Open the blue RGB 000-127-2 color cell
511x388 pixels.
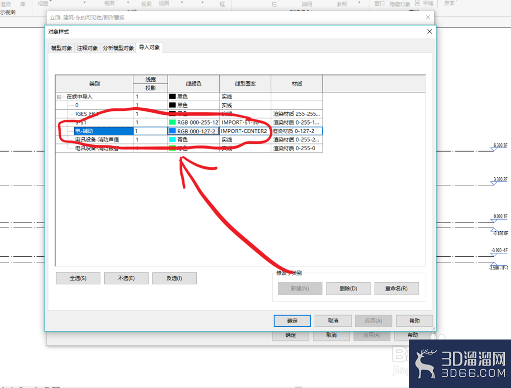tap(194, 131)
